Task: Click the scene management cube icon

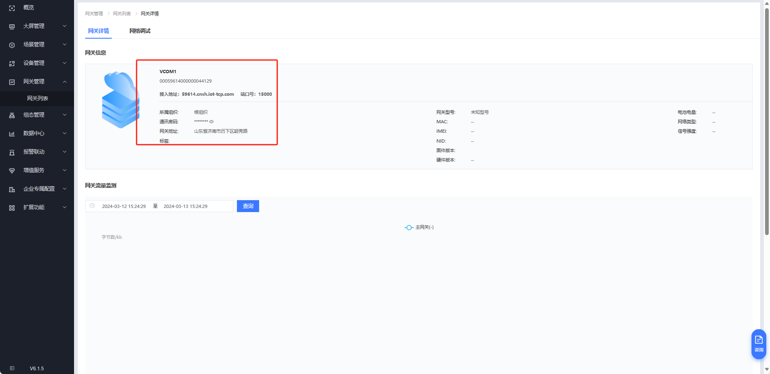Action: (x=12, y=45)
